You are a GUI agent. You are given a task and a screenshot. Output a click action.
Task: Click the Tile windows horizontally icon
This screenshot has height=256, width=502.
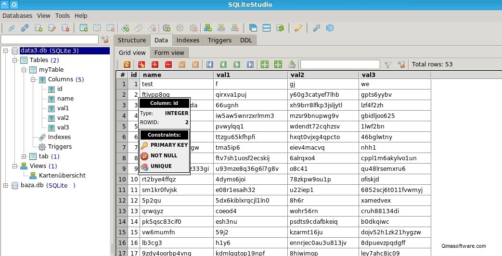point(267,28)
